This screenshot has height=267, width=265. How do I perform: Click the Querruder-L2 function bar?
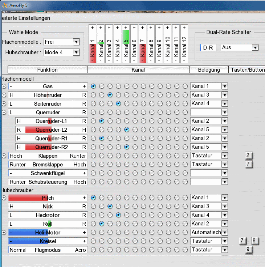[48, 130]
